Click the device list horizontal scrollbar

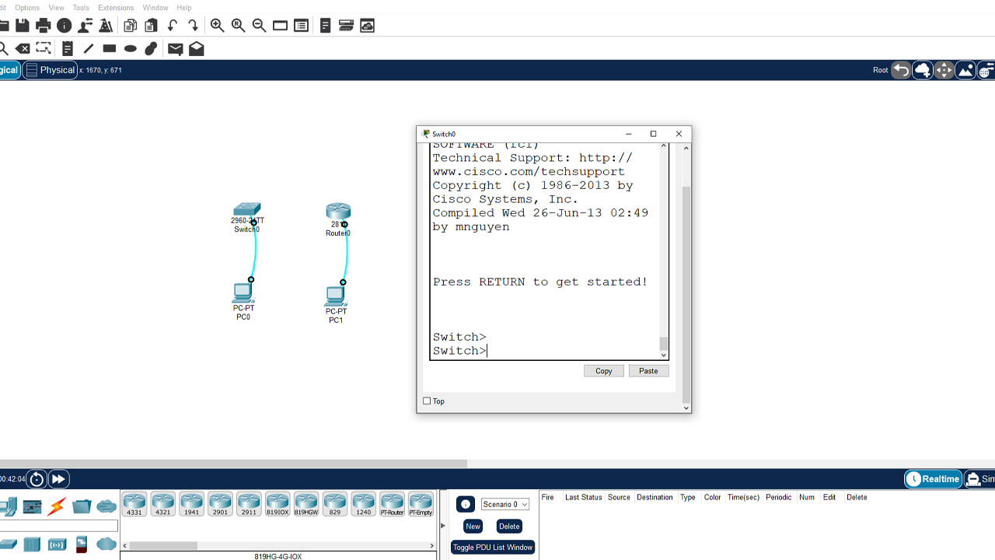coord(164,546)
